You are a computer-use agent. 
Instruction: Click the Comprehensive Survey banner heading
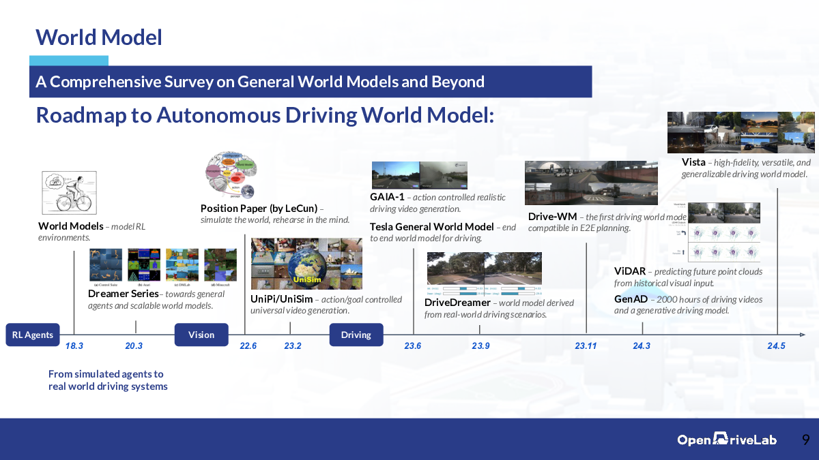[x=260, y=82]
